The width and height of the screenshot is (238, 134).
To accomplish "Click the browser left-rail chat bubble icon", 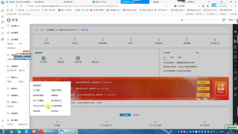I will (x=3, y=34).
